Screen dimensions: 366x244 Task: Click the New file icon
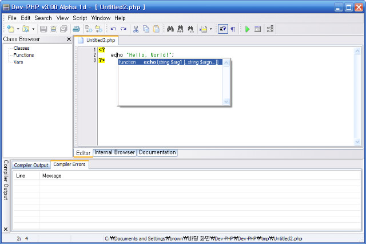pos(10,29)
